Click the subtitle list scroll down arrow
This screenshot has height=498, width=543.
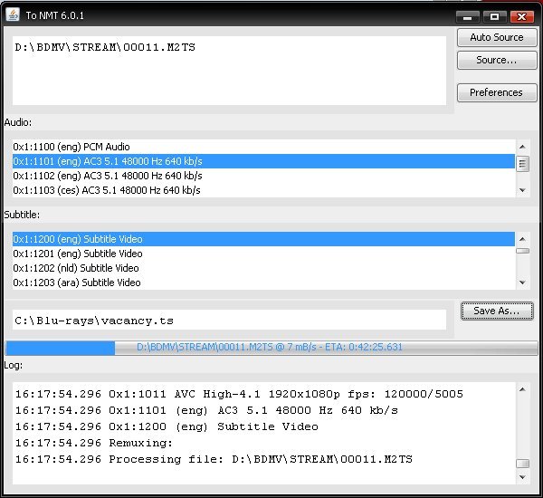(x=522, y=283)
